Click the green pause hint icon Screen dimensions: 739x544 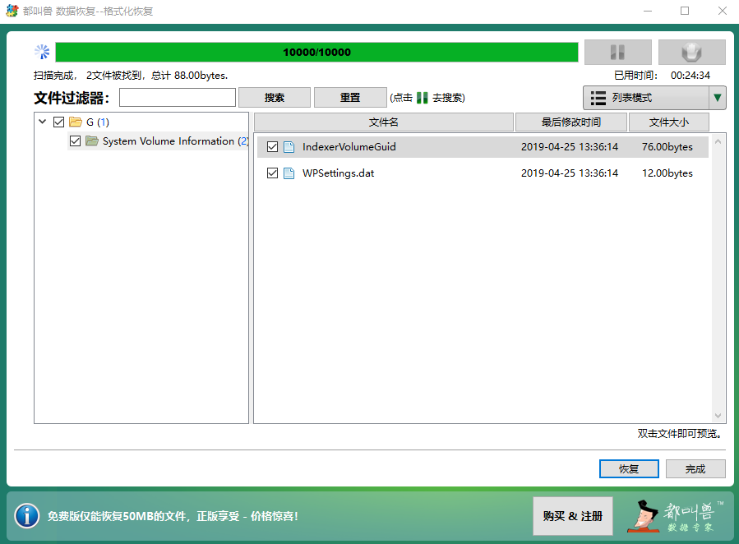click(423, 98)
